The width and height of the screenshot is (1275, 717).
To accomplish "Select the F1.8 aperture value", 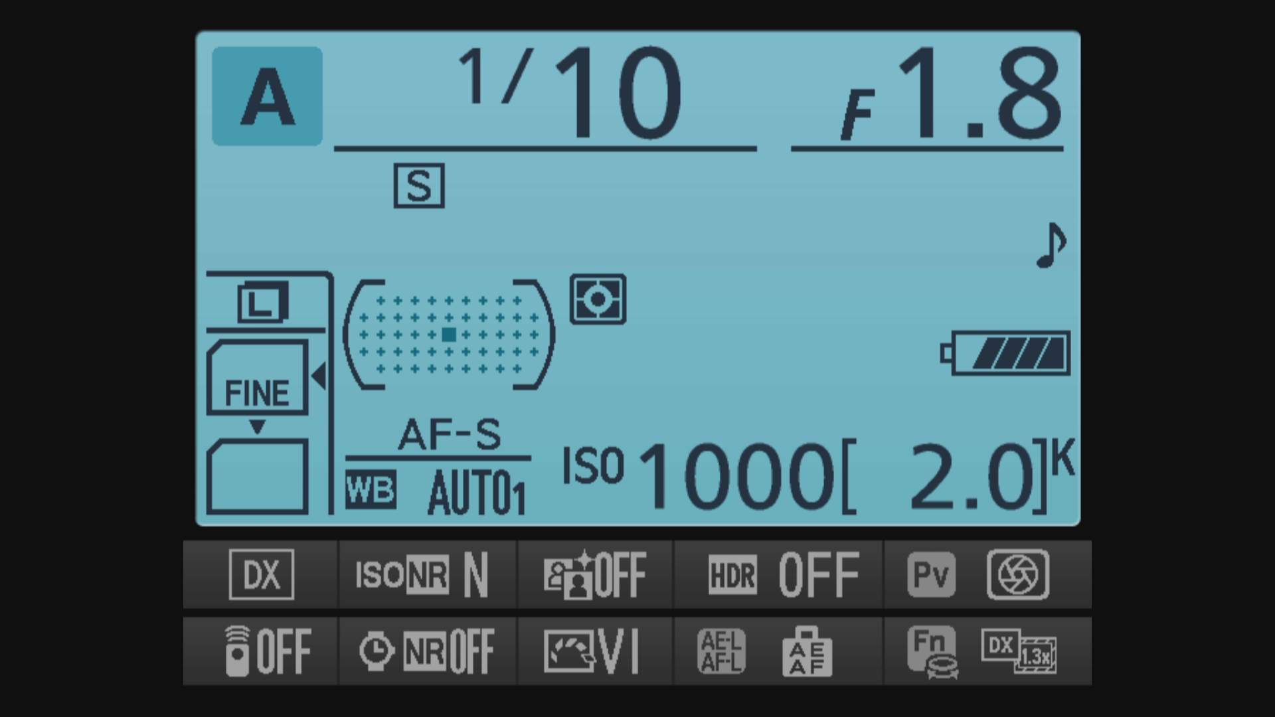I will (x=950, y=94).
